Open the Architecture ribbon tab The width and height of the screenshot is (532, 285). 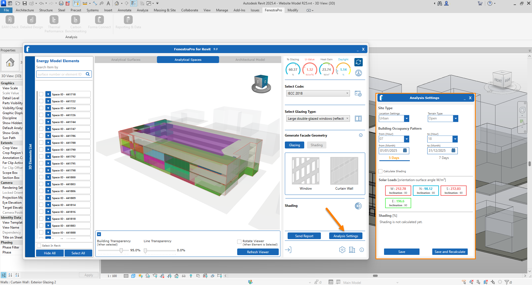[25, 10]
